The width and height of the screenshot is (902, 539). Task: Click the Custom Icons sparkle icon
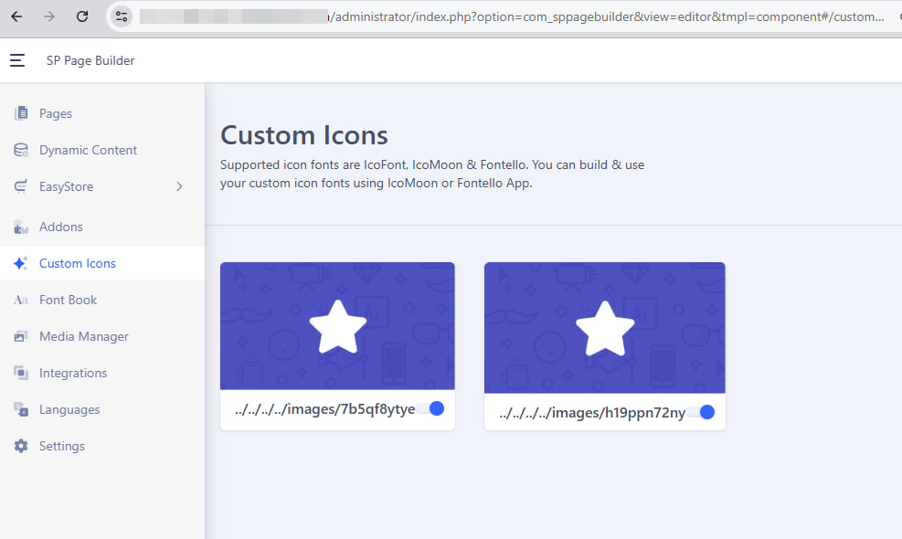tap(21, 263)
